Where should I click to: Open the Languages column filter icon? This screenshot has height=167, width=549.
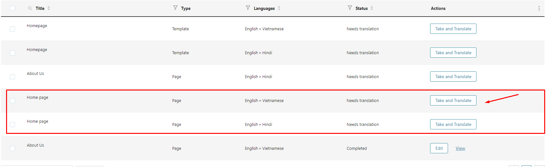pos(248,8)
